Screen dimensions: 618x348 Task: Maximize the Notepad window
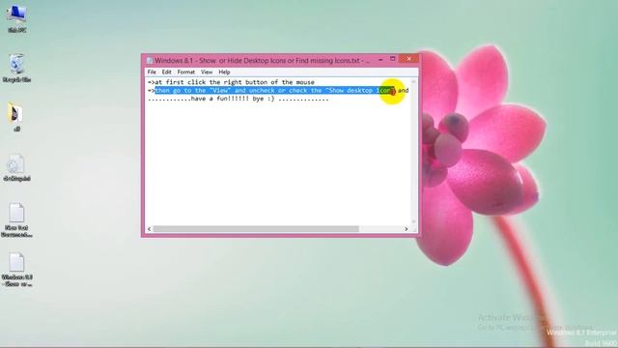coord(393,59)
